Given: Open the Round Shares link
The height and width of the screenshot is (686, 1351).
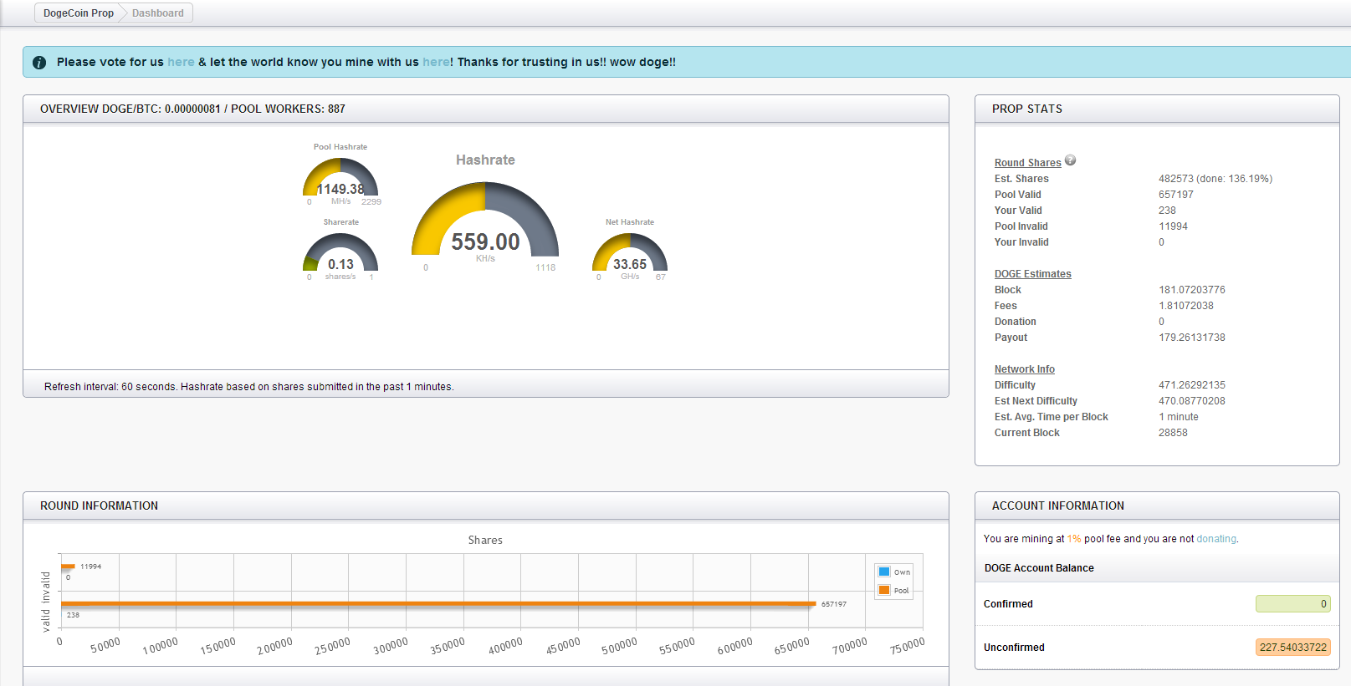Looking at the screenshot, I should click(1027, 163).
